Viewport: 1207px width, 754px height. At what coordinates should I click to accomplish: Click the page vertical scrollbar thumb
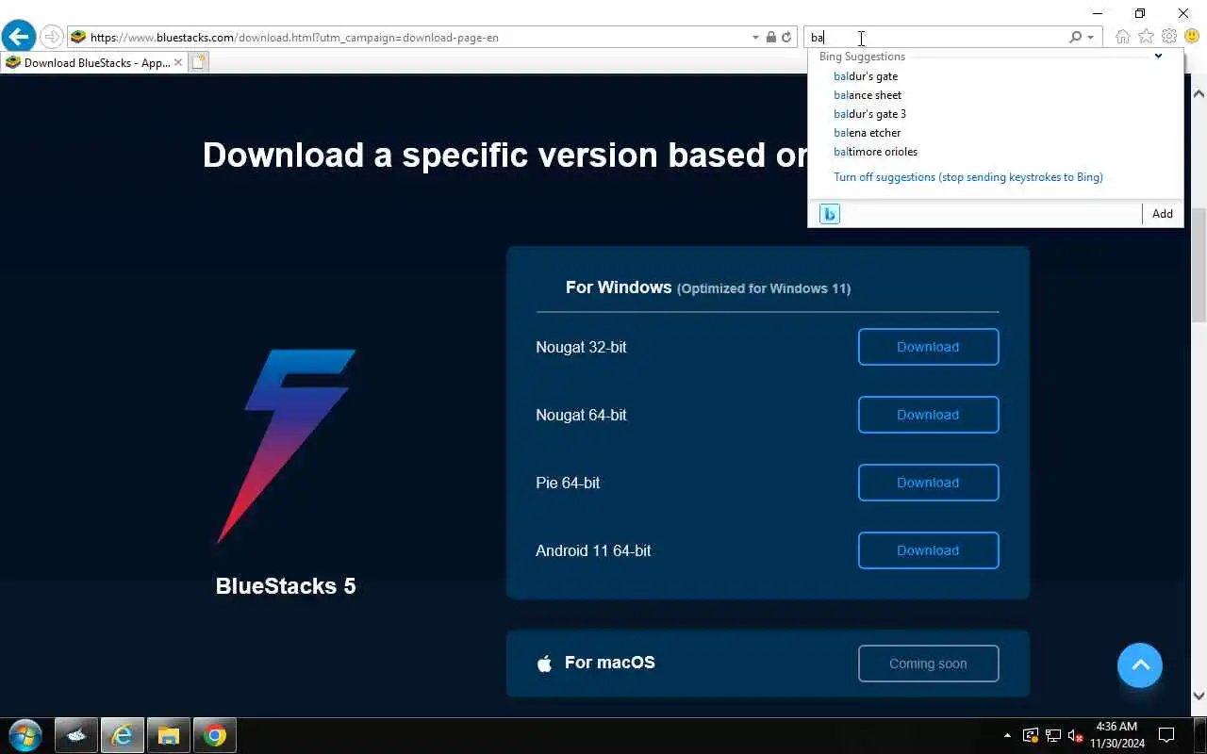click(1199, 264)
